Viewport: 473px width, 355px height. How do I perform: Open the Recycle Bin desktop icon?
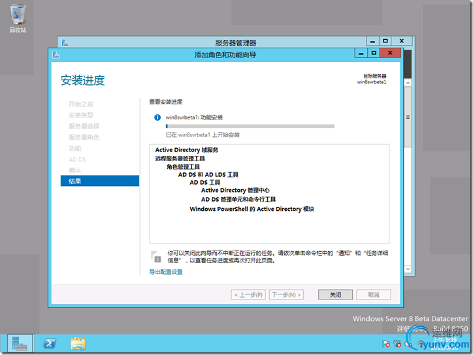pyautogui.click(x=18, y=18)
